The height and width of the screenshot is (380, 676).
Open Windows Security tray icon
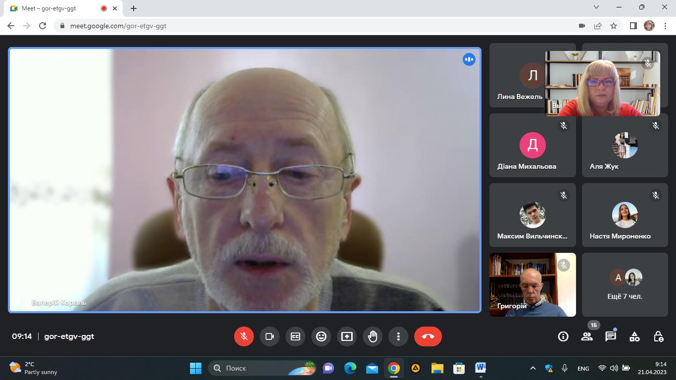click(x=549, y=368)
